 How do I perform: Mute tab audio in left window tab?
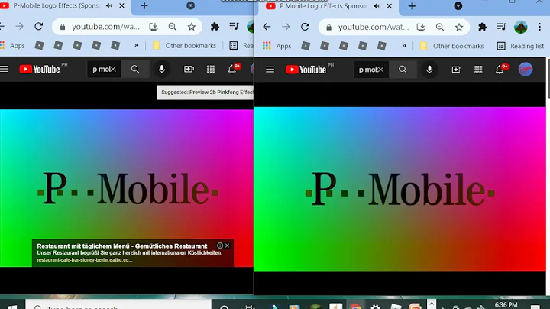[109, 5]
